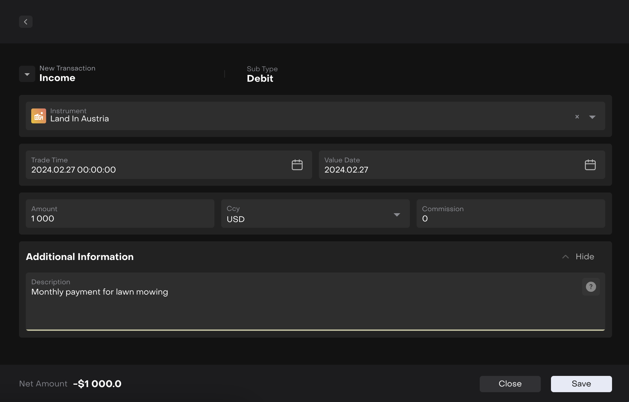Navigate back using the back arrow icon

(x=26, y=21)
